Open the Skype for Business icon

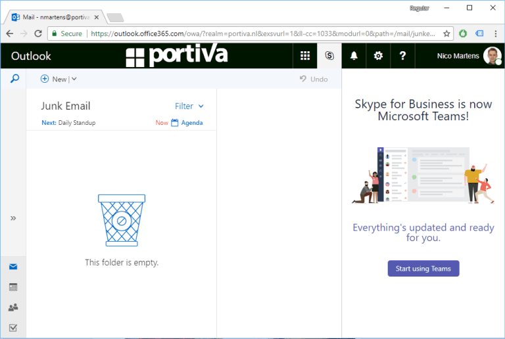click(x=329, y=56)
